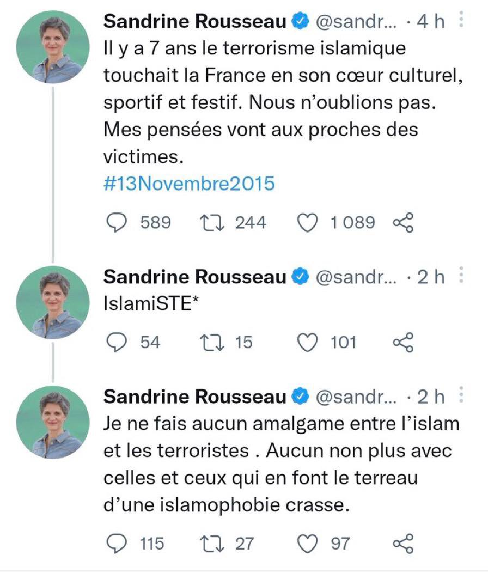Click the first tweet's profile picture
The image size is (488, 573).
(x=53, y=47)
